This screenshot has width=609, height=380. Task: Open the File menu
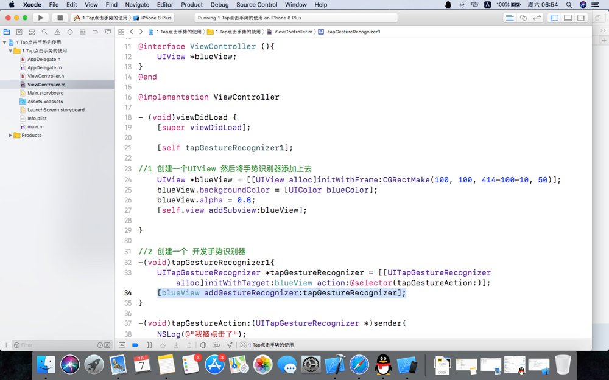tap(54, 5)
